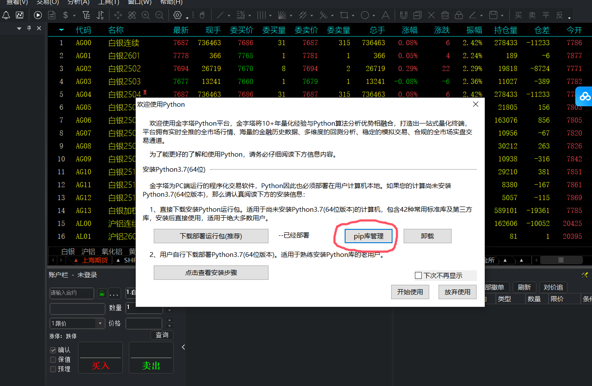Pin the left side panel with the pushpin
The height and width of the screenshot is (386, 592).
pyautogui.click(x=29, y=28)
